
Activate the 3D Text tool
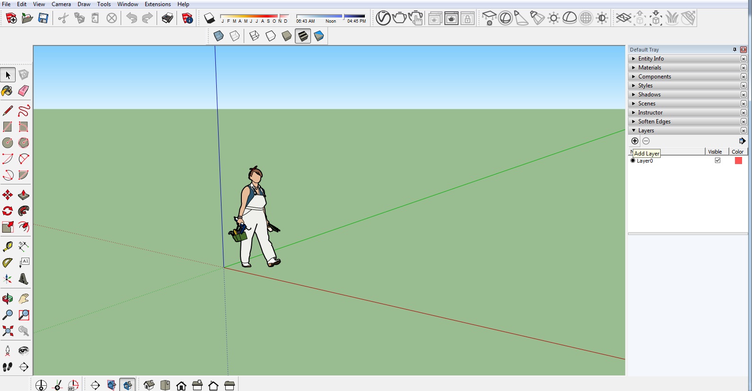24,278
